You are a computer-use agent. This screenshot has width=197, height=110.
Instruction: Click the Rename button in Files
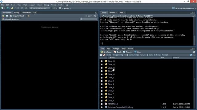click(127, 52)
